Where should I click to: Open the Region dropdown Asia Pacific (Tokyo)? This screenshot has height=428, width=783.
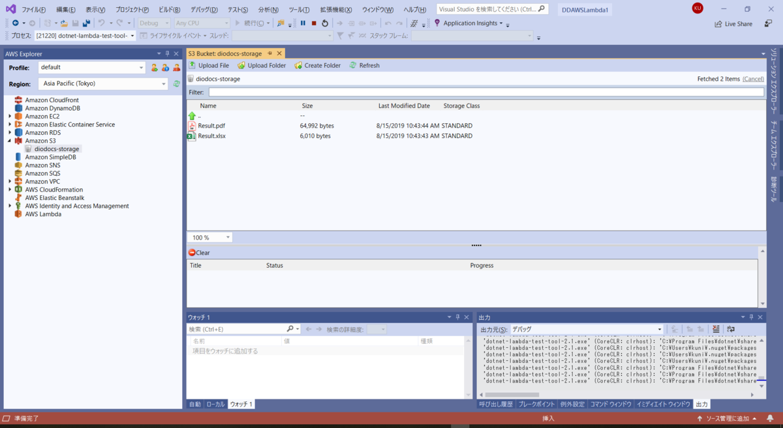[x=104, y=83]
